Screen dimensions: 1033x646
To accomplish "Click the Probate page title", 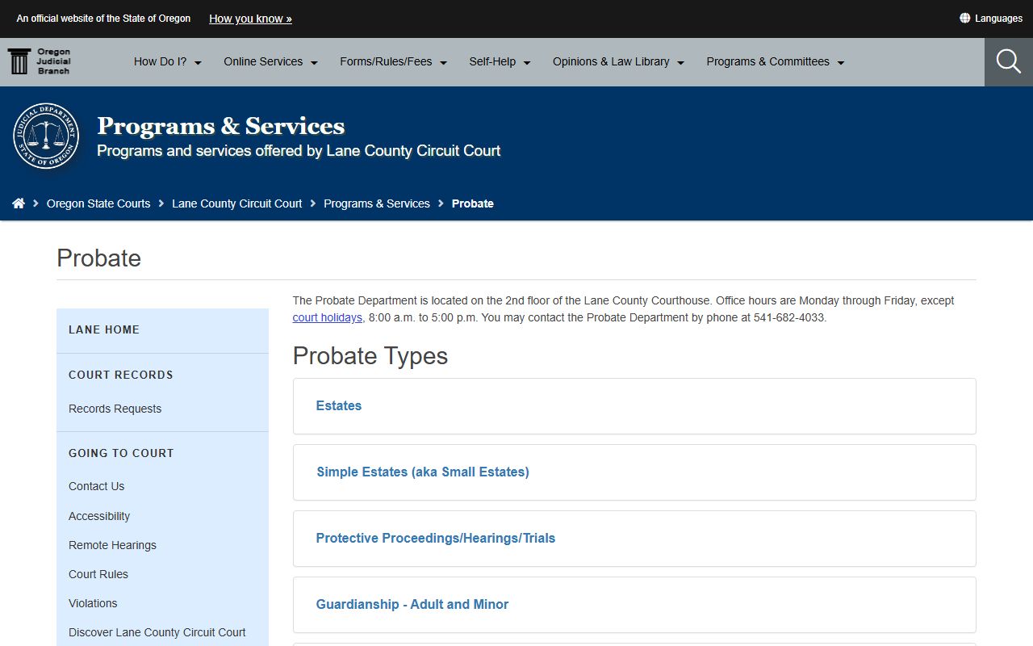I will [x=99, y=258].
